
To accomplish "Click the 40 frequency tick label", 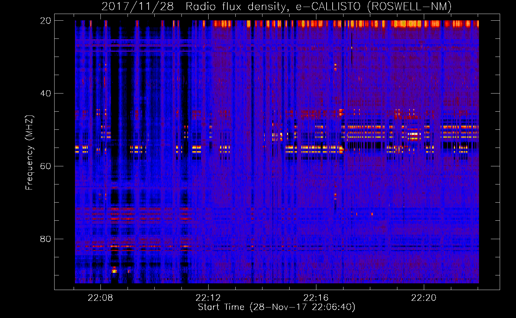I will click(x=46, y=93).
